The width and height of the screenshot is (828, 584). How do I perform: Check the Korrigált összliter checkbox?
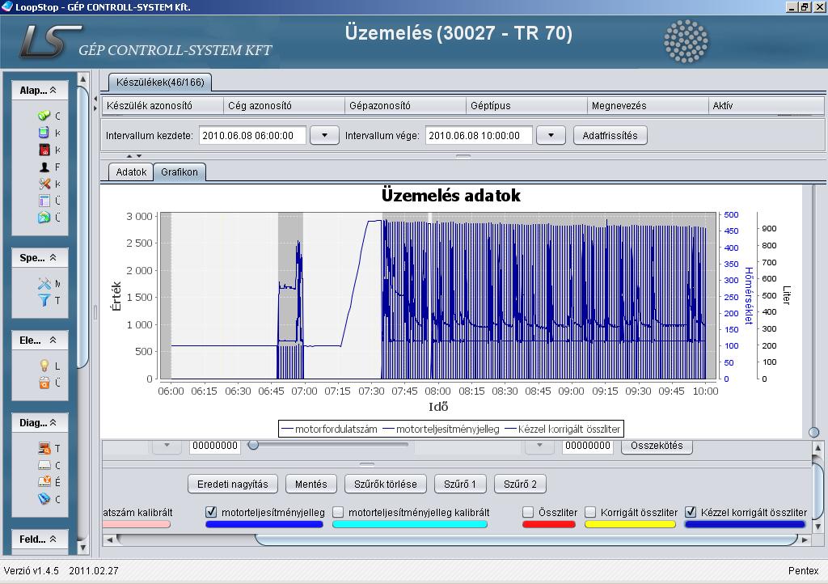point(590,512)
